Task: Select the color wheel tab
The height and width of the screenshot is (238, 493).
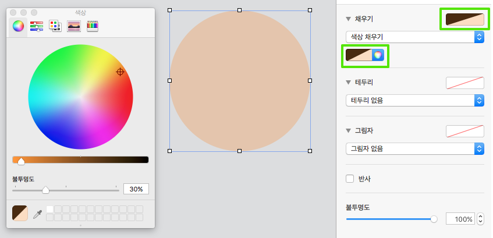Action: [x=18, y=26]
